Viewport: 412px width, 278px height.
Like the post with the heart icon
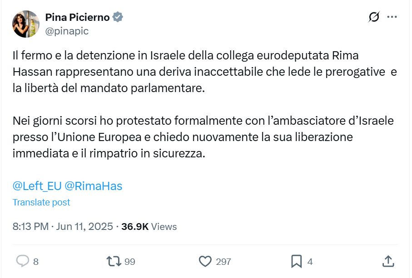click(205, 261)
